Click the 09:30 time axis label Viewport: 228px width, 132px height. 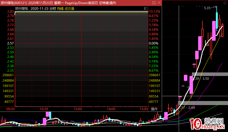tap(10, 109)
